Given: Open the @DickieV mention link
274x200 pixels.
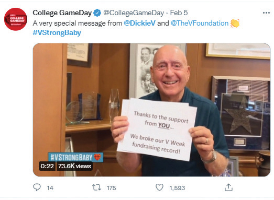Looking at the screenshot, I should pyautogui.click(x=139, y=23).
